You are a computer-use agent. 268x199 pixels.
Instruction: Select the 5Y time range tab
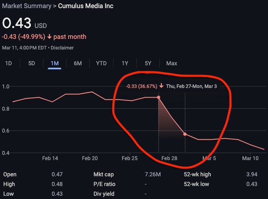tap(148, 63)
